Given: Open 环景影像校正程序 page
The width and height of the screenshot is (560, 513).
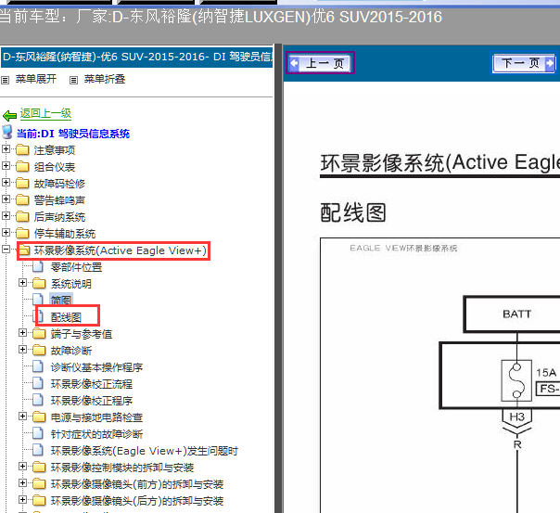Looking at the screenshot, I should click(92, 401).
